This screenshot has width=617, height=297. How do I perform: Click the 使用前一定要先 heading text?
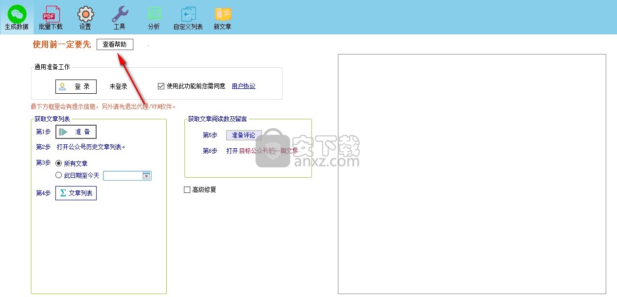click(x=62, y=44)
